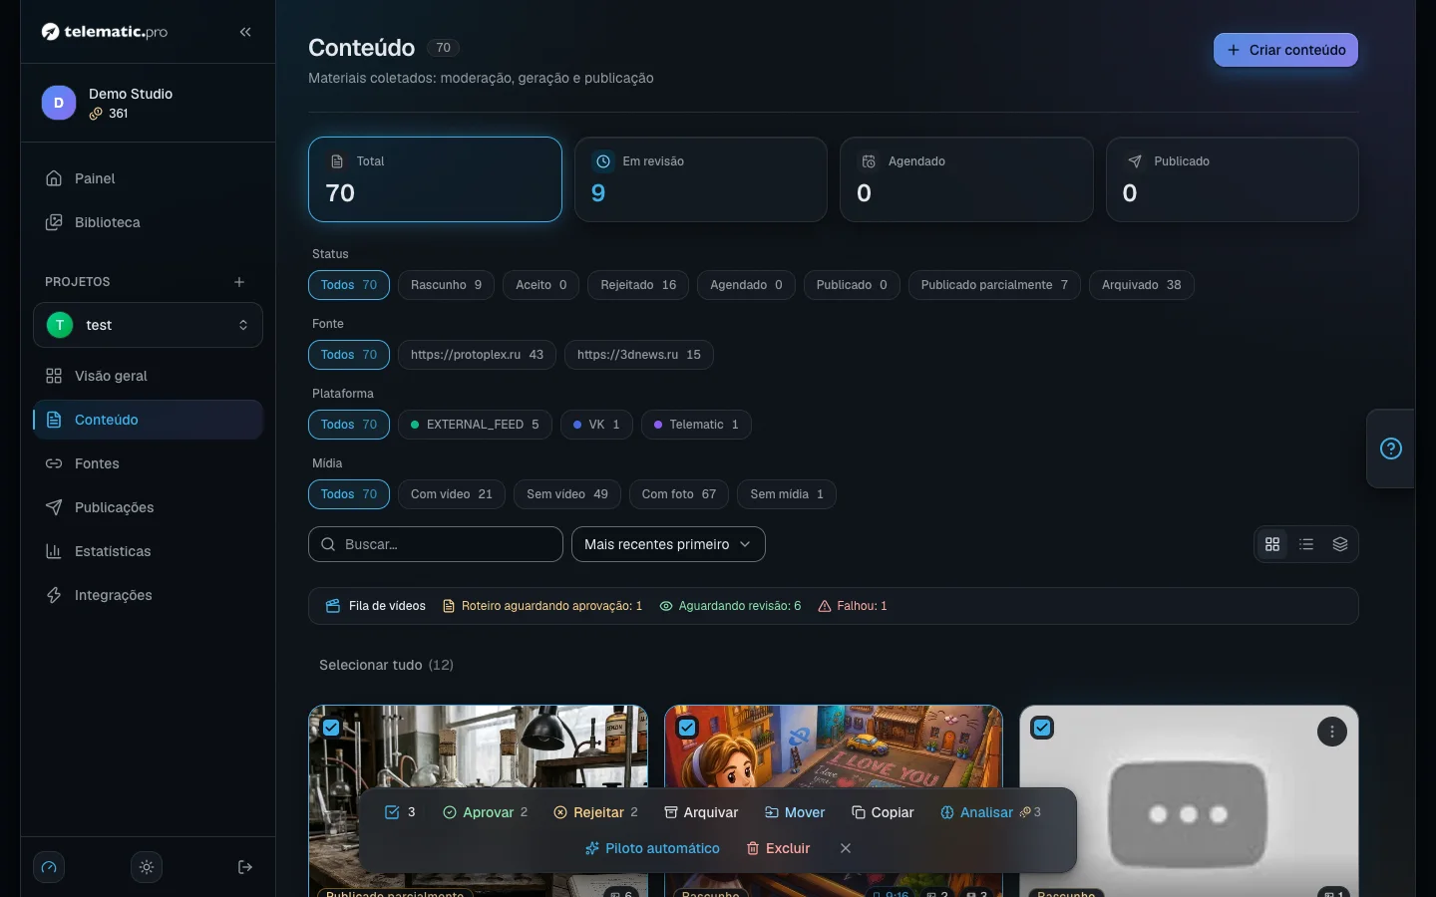Open the Demo Studio account avatar
Viewport: 1436px width, 897px height.
click(x=59, y=103)
